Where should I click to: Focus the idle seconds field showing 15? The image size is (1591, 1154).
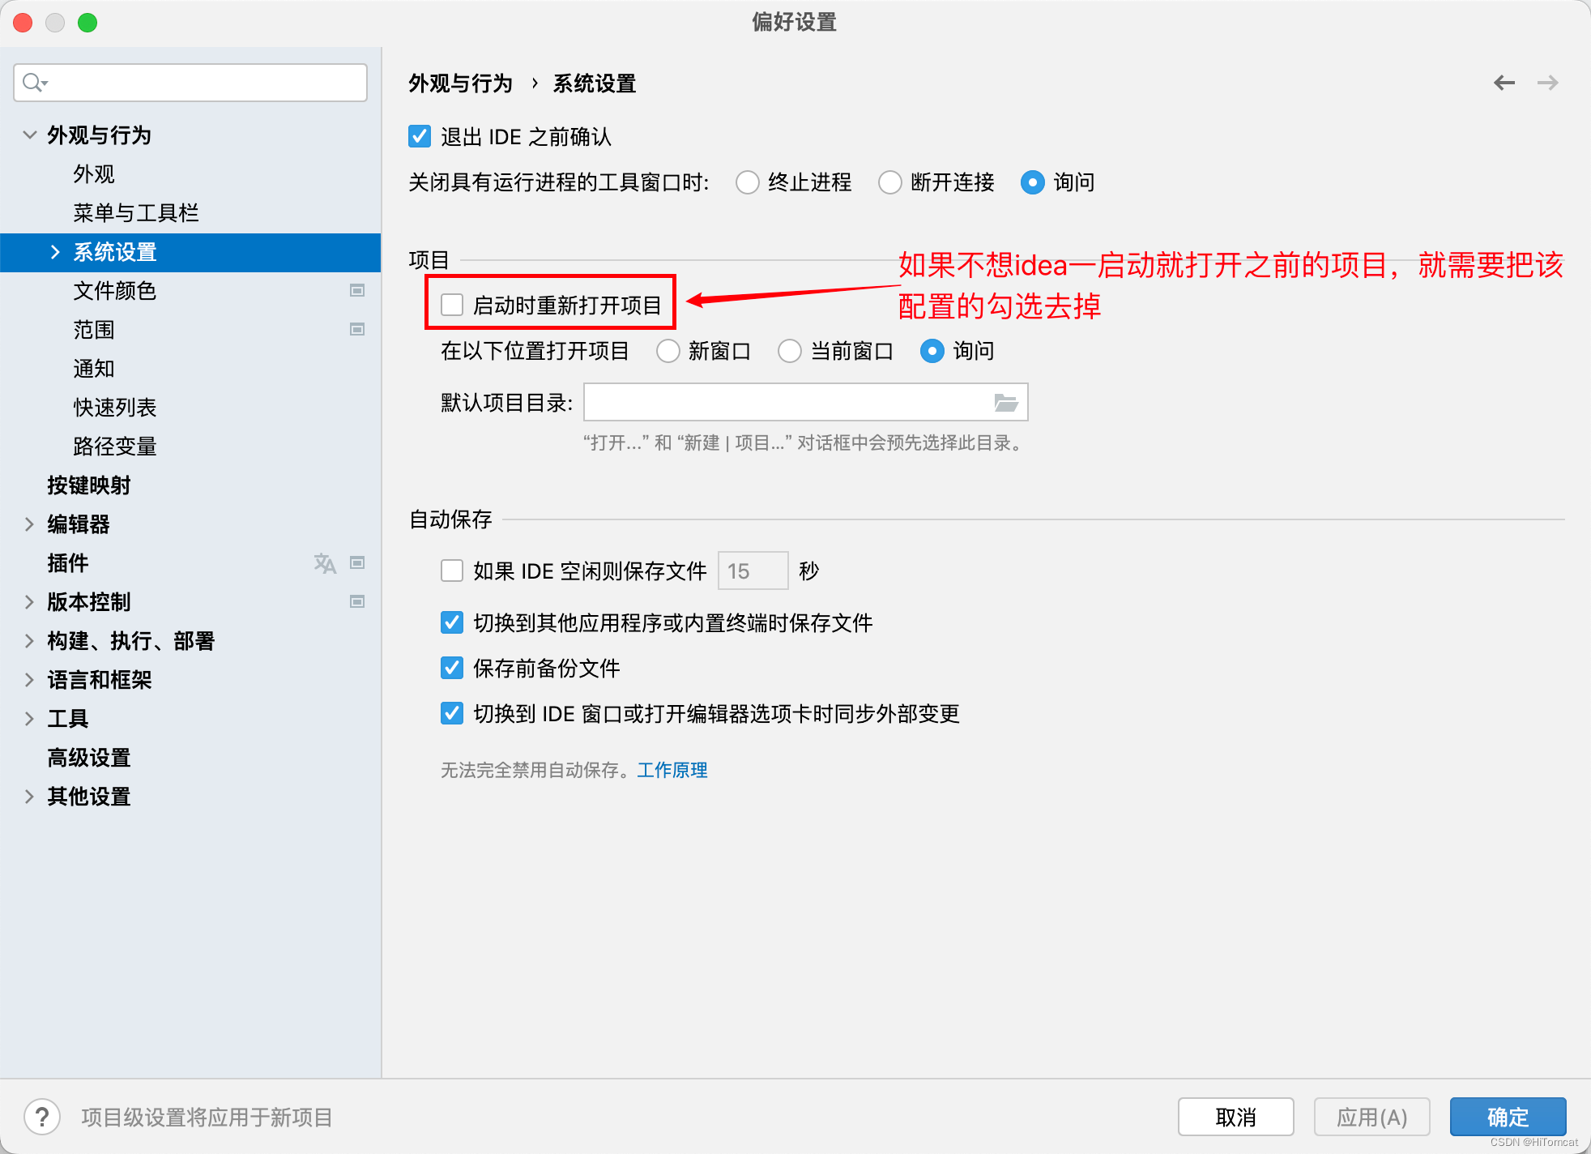(753, 571)
